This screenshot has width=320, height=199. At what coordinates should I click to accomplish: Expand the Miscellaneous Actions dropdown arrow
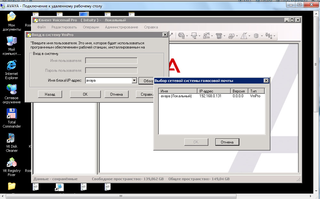point(237,36)
